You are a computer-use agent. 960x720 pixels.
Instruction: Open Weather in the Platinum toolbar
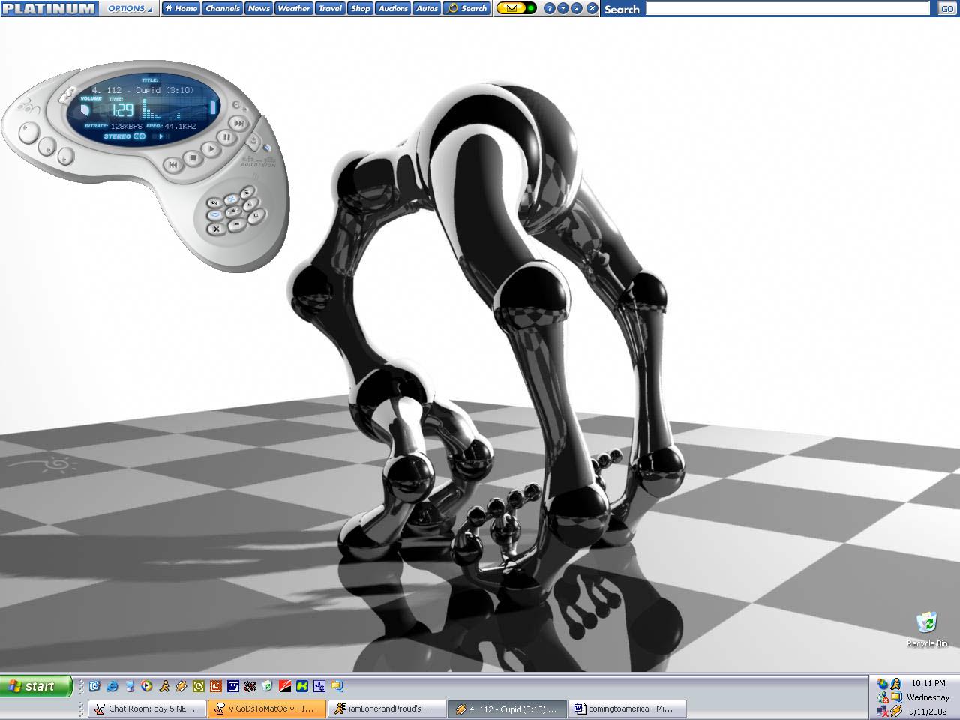(x=294, y=8)
